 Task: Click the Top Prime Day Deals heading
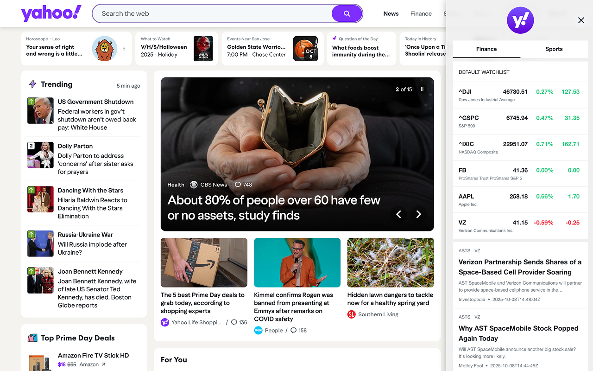78,338
